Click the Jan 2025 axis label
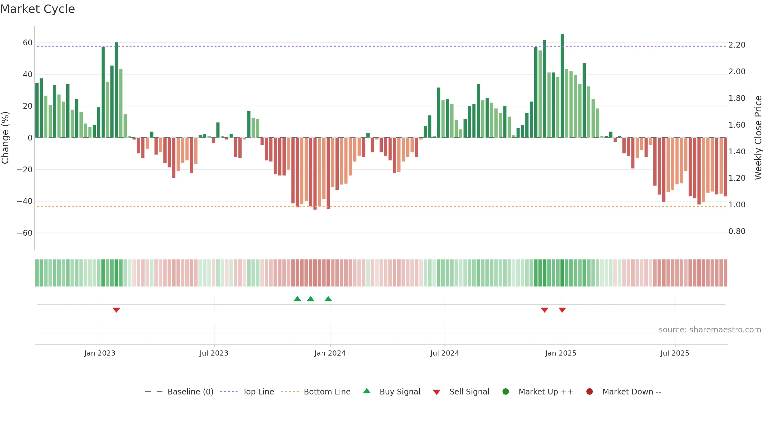 coord(561,353)
